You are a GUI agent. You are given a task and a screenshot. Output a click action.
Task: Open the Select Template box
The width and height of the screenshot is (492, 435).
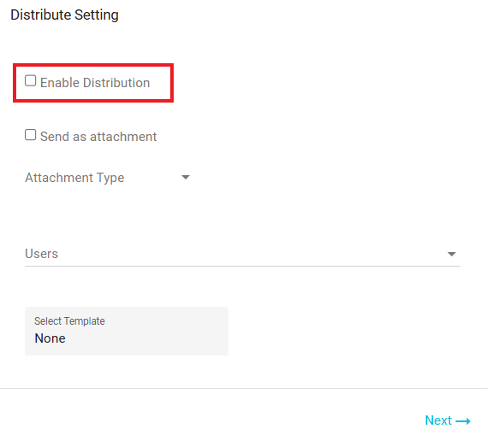click(127, 332)
